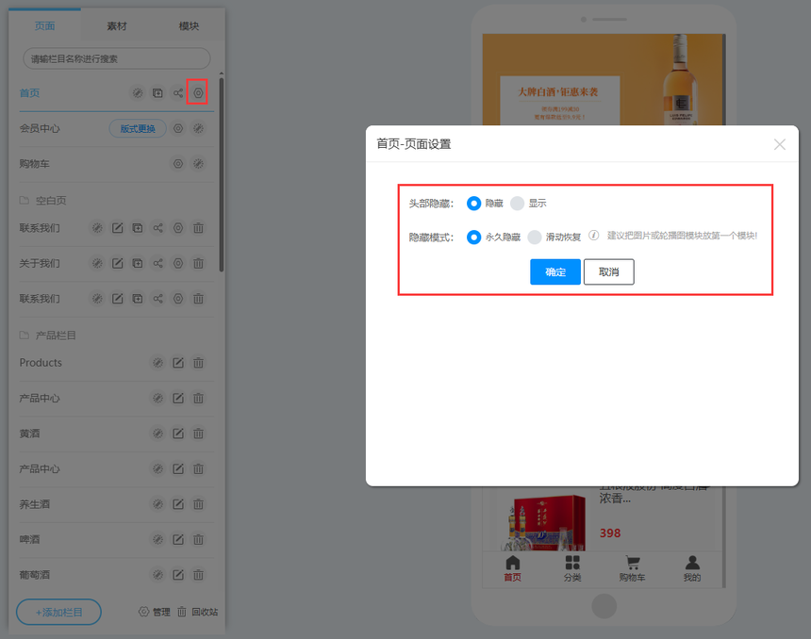811x639 pixels.
Task: Tap the 分类 icon in phone preview
Action: [x=572, y=568]
